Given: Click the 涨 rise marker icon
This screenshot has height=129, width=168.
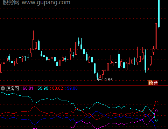Looking at the screenshot, I should [x=155, y=83].
